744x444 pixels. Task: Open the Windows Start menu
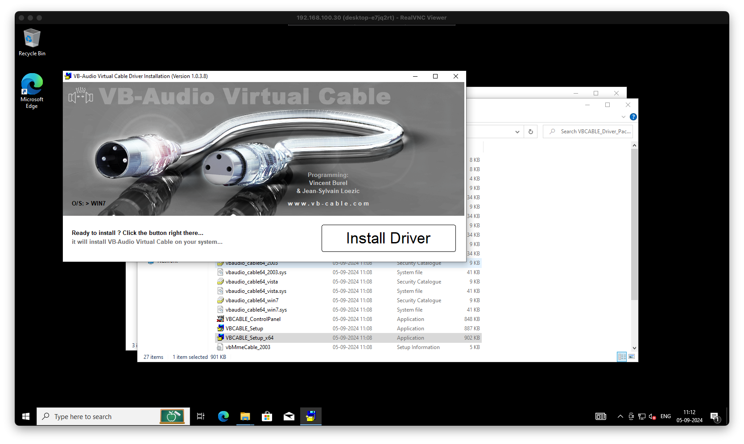point(26,416)
